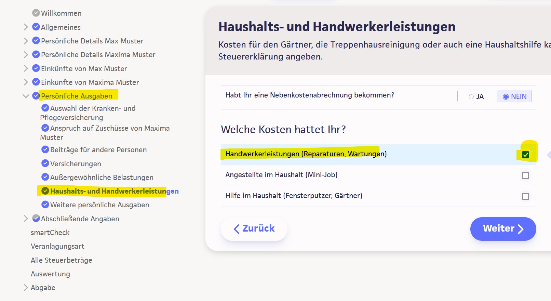Enable the Hilfe im Haushalt checkbox
Image resolution: width=551 pixels, height=301 pixels.
click(x=525, y=196)
